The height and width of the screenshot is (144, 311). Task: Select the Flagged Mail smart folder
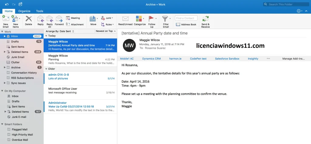[22, 129]
